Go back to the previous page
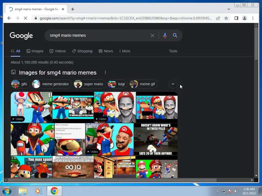 pos(9,18)
